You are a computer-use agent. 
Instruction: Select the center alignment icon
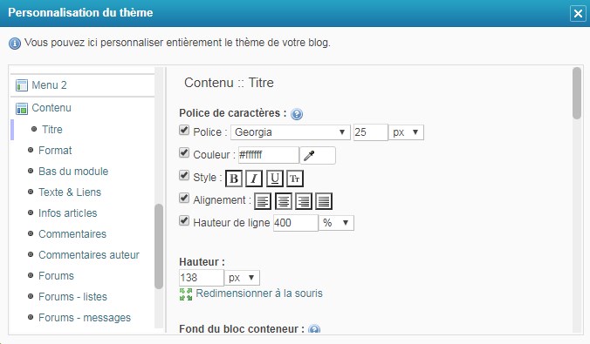(x=284, y=201)
